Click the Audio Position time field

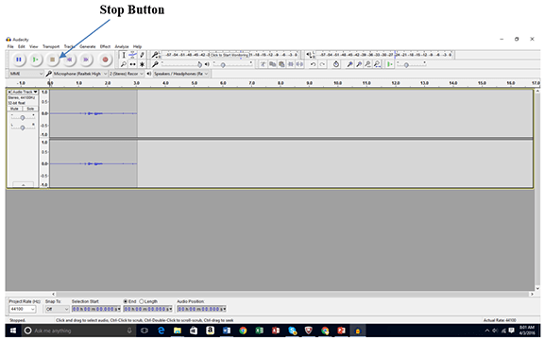(x=201, y=309)
